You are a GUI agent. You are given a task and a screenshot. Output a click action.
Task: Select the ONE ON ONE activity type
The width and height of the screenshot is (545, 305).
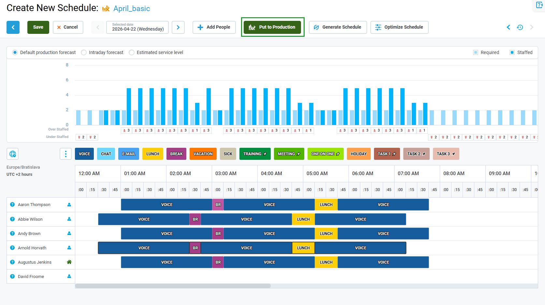325,154
